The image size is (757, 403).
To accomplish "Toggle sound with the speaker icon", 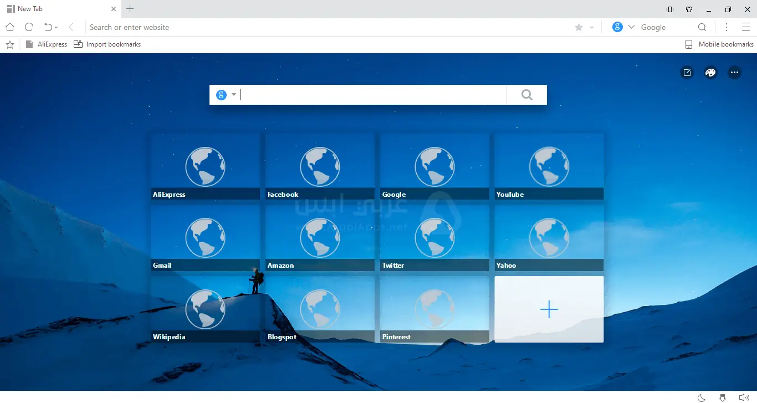I will 744,397.
